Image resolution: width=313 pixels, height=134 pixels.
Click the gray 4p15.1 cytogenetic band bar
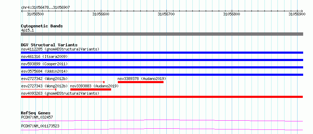point(162,34)
